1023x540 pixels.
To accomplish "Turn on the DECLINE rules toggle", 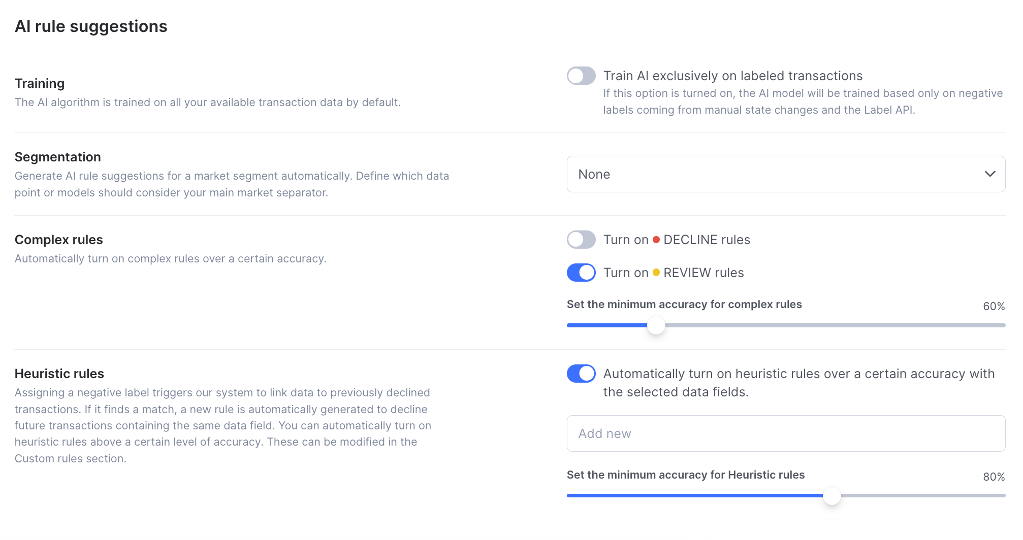I will (x=581, y=240).
